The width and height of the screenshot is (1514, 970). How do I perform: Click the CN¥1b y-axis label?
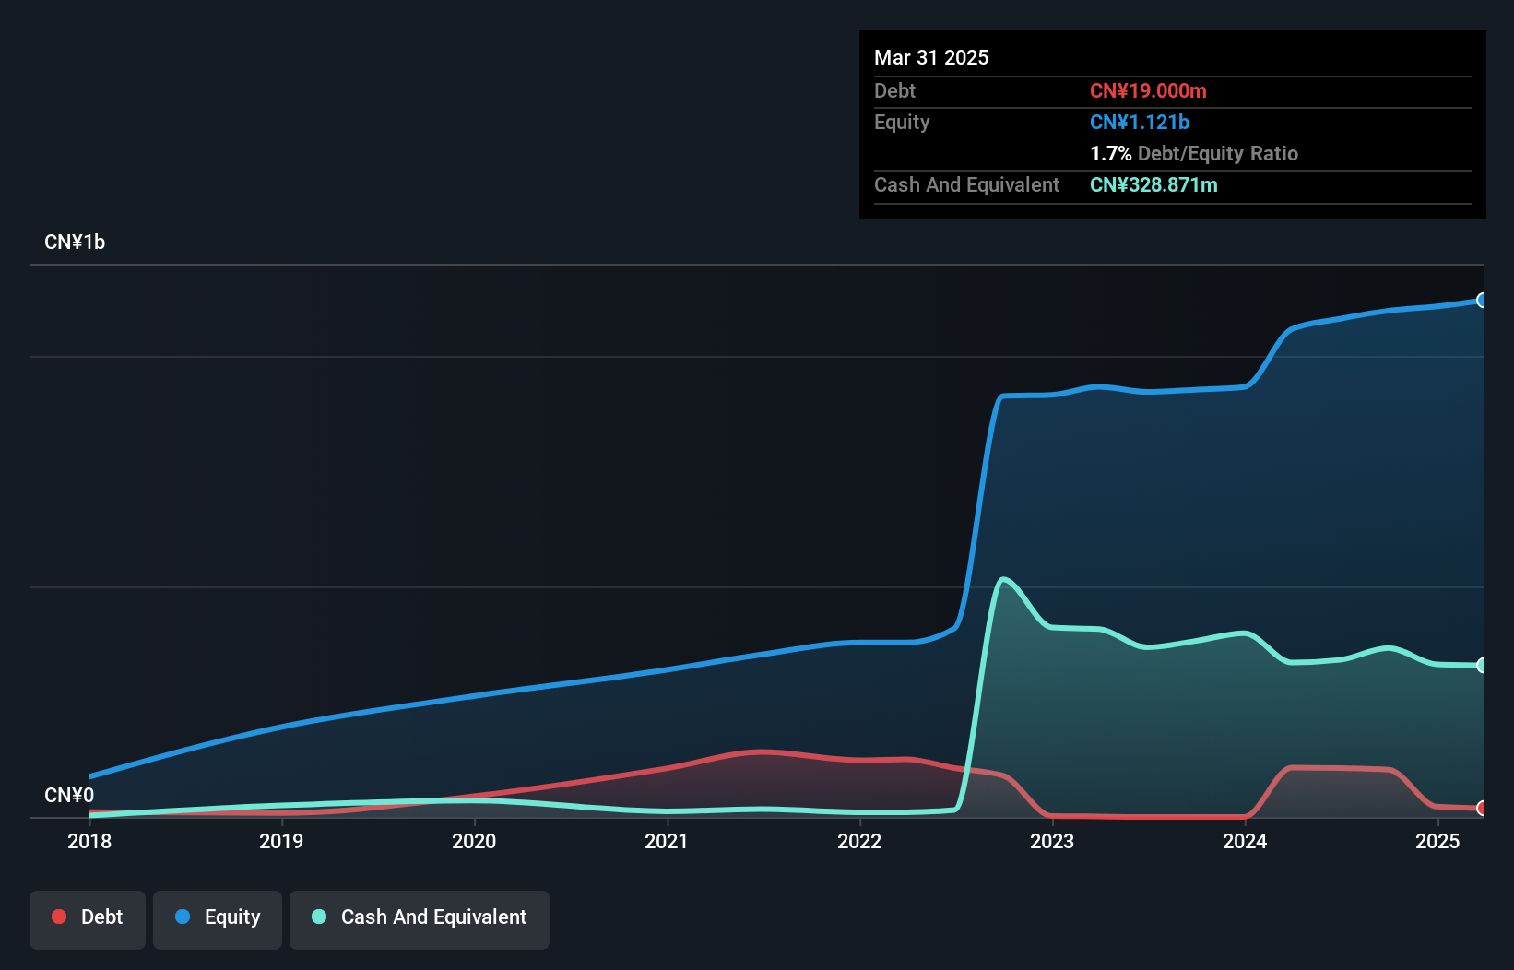tap(75, 243)
